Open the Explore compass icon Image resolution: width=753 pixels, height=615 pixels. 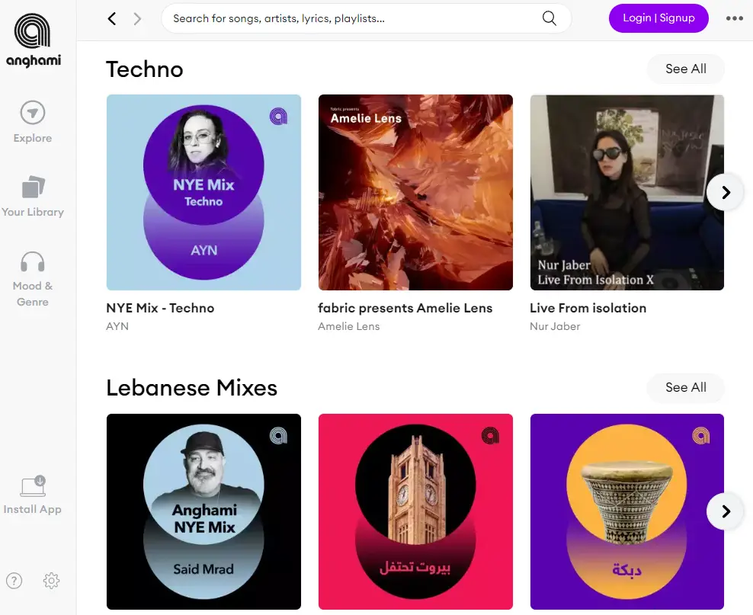pyautogui.click(x=33, y=113)
